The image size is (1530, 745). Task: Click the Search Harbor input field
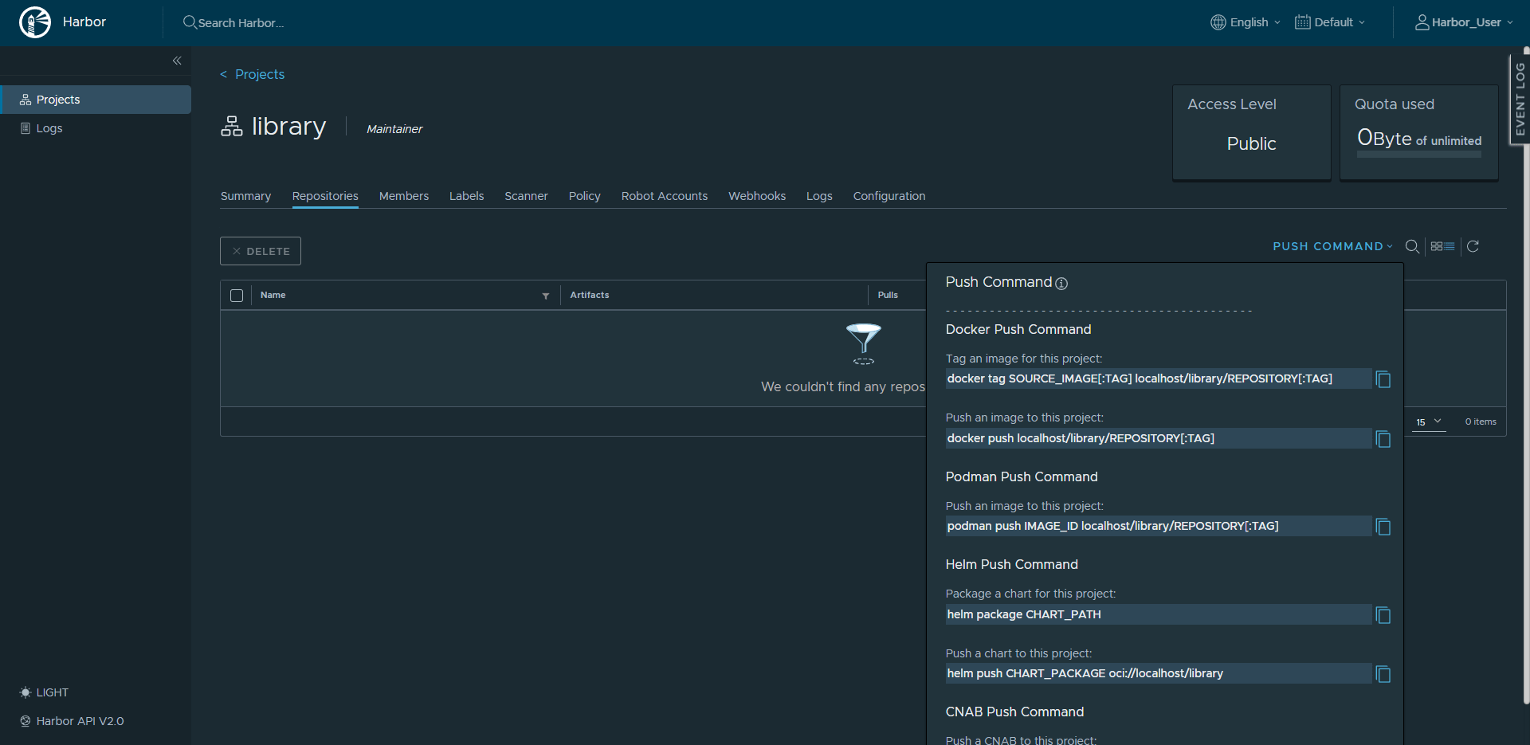[x=241, y=23]
